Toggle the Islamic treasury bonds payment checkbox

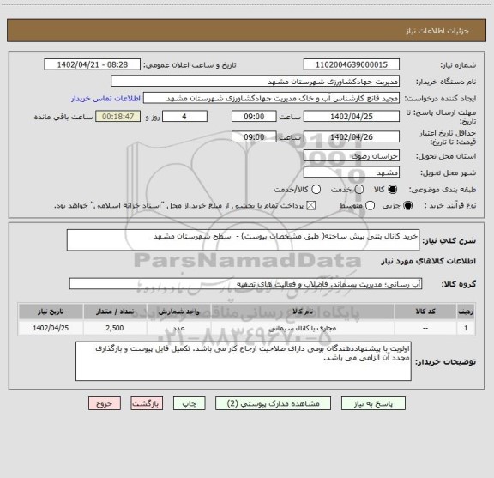(311, 206)
